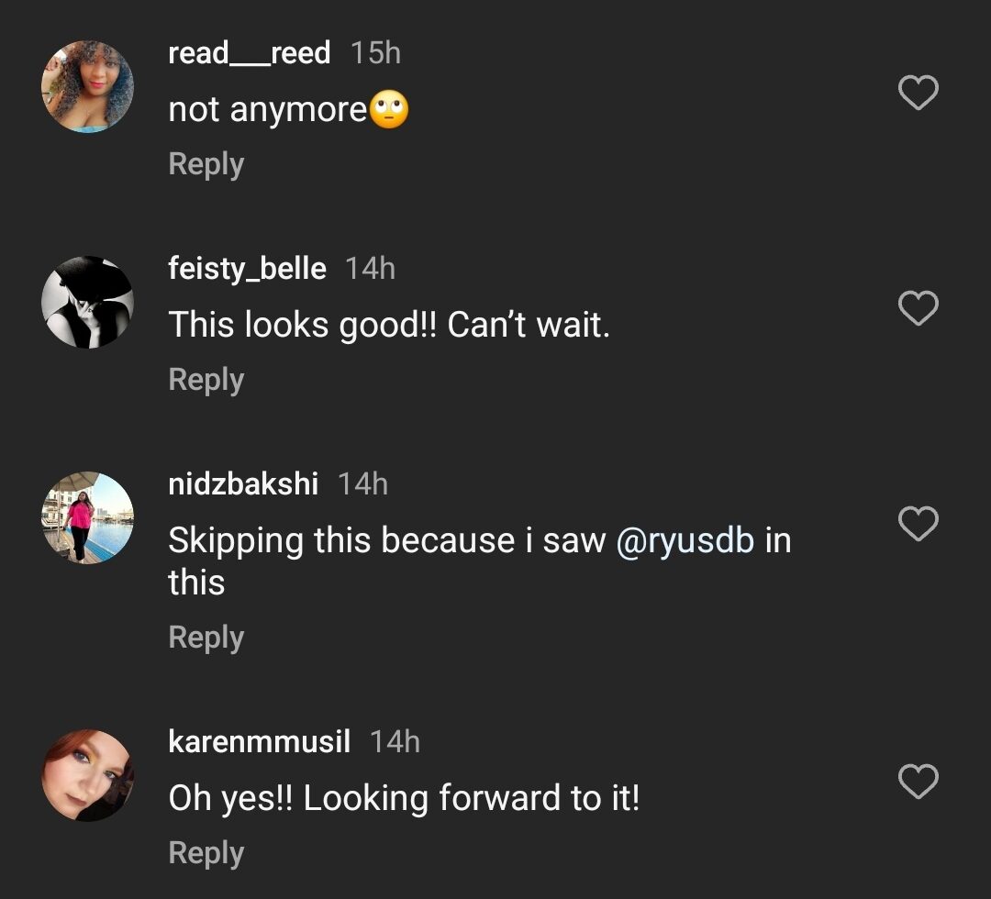Tap nidzbakshi's profile photo
The image size is (991, 899).
pos(88,518)
